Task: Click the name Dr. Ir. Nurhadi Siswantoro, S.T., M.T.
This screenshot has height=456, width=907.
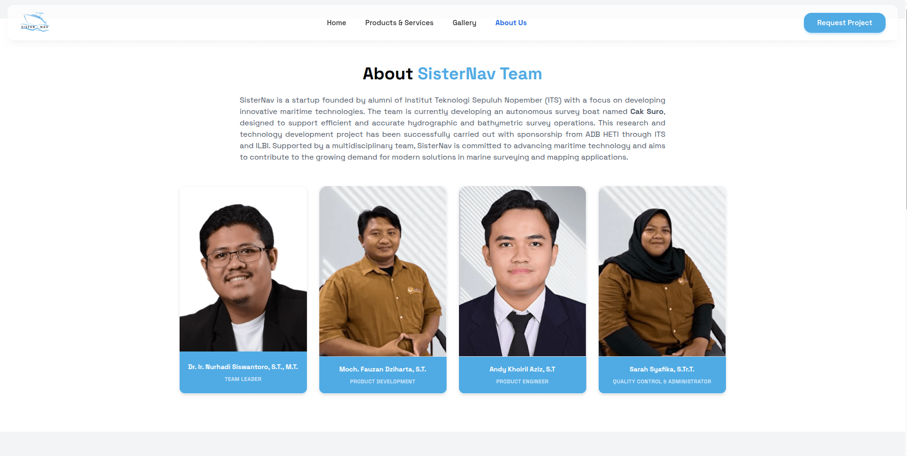Action: 243,367
